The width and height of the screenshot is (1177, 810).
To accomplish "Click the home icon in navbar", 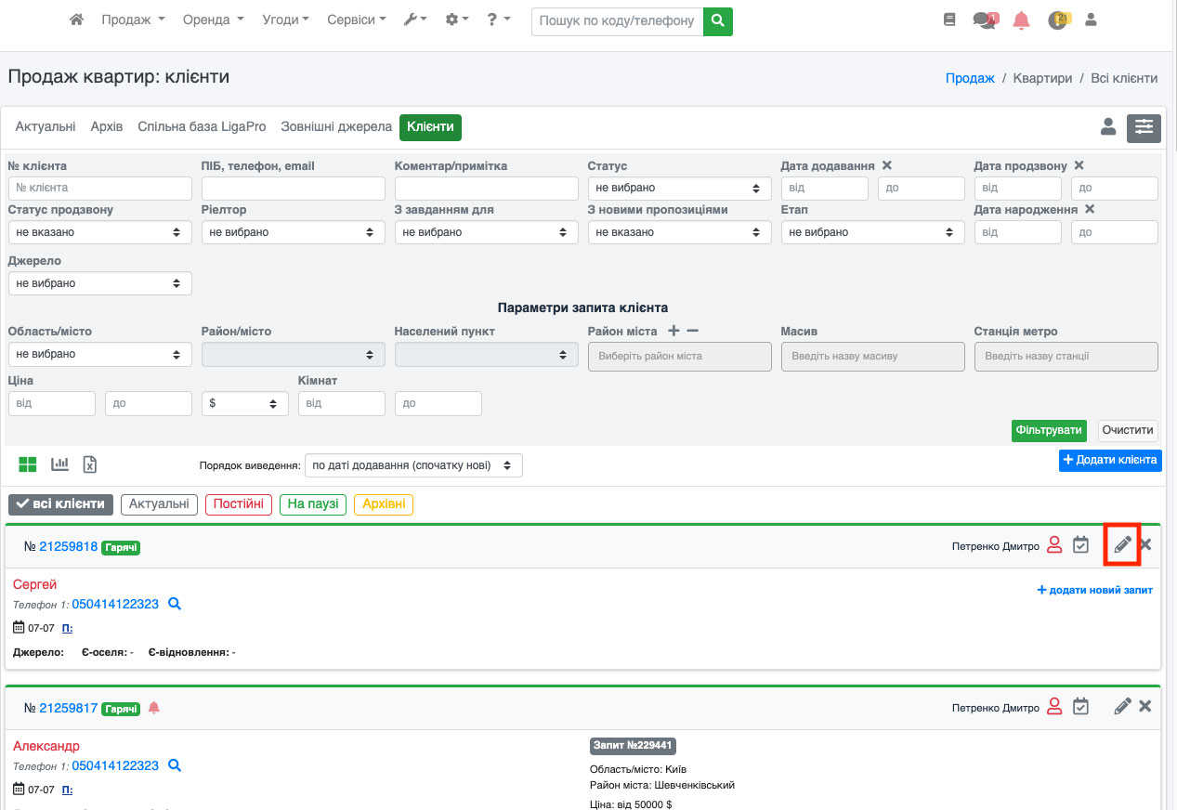I will pyautogui.click(x=77, y=20).
